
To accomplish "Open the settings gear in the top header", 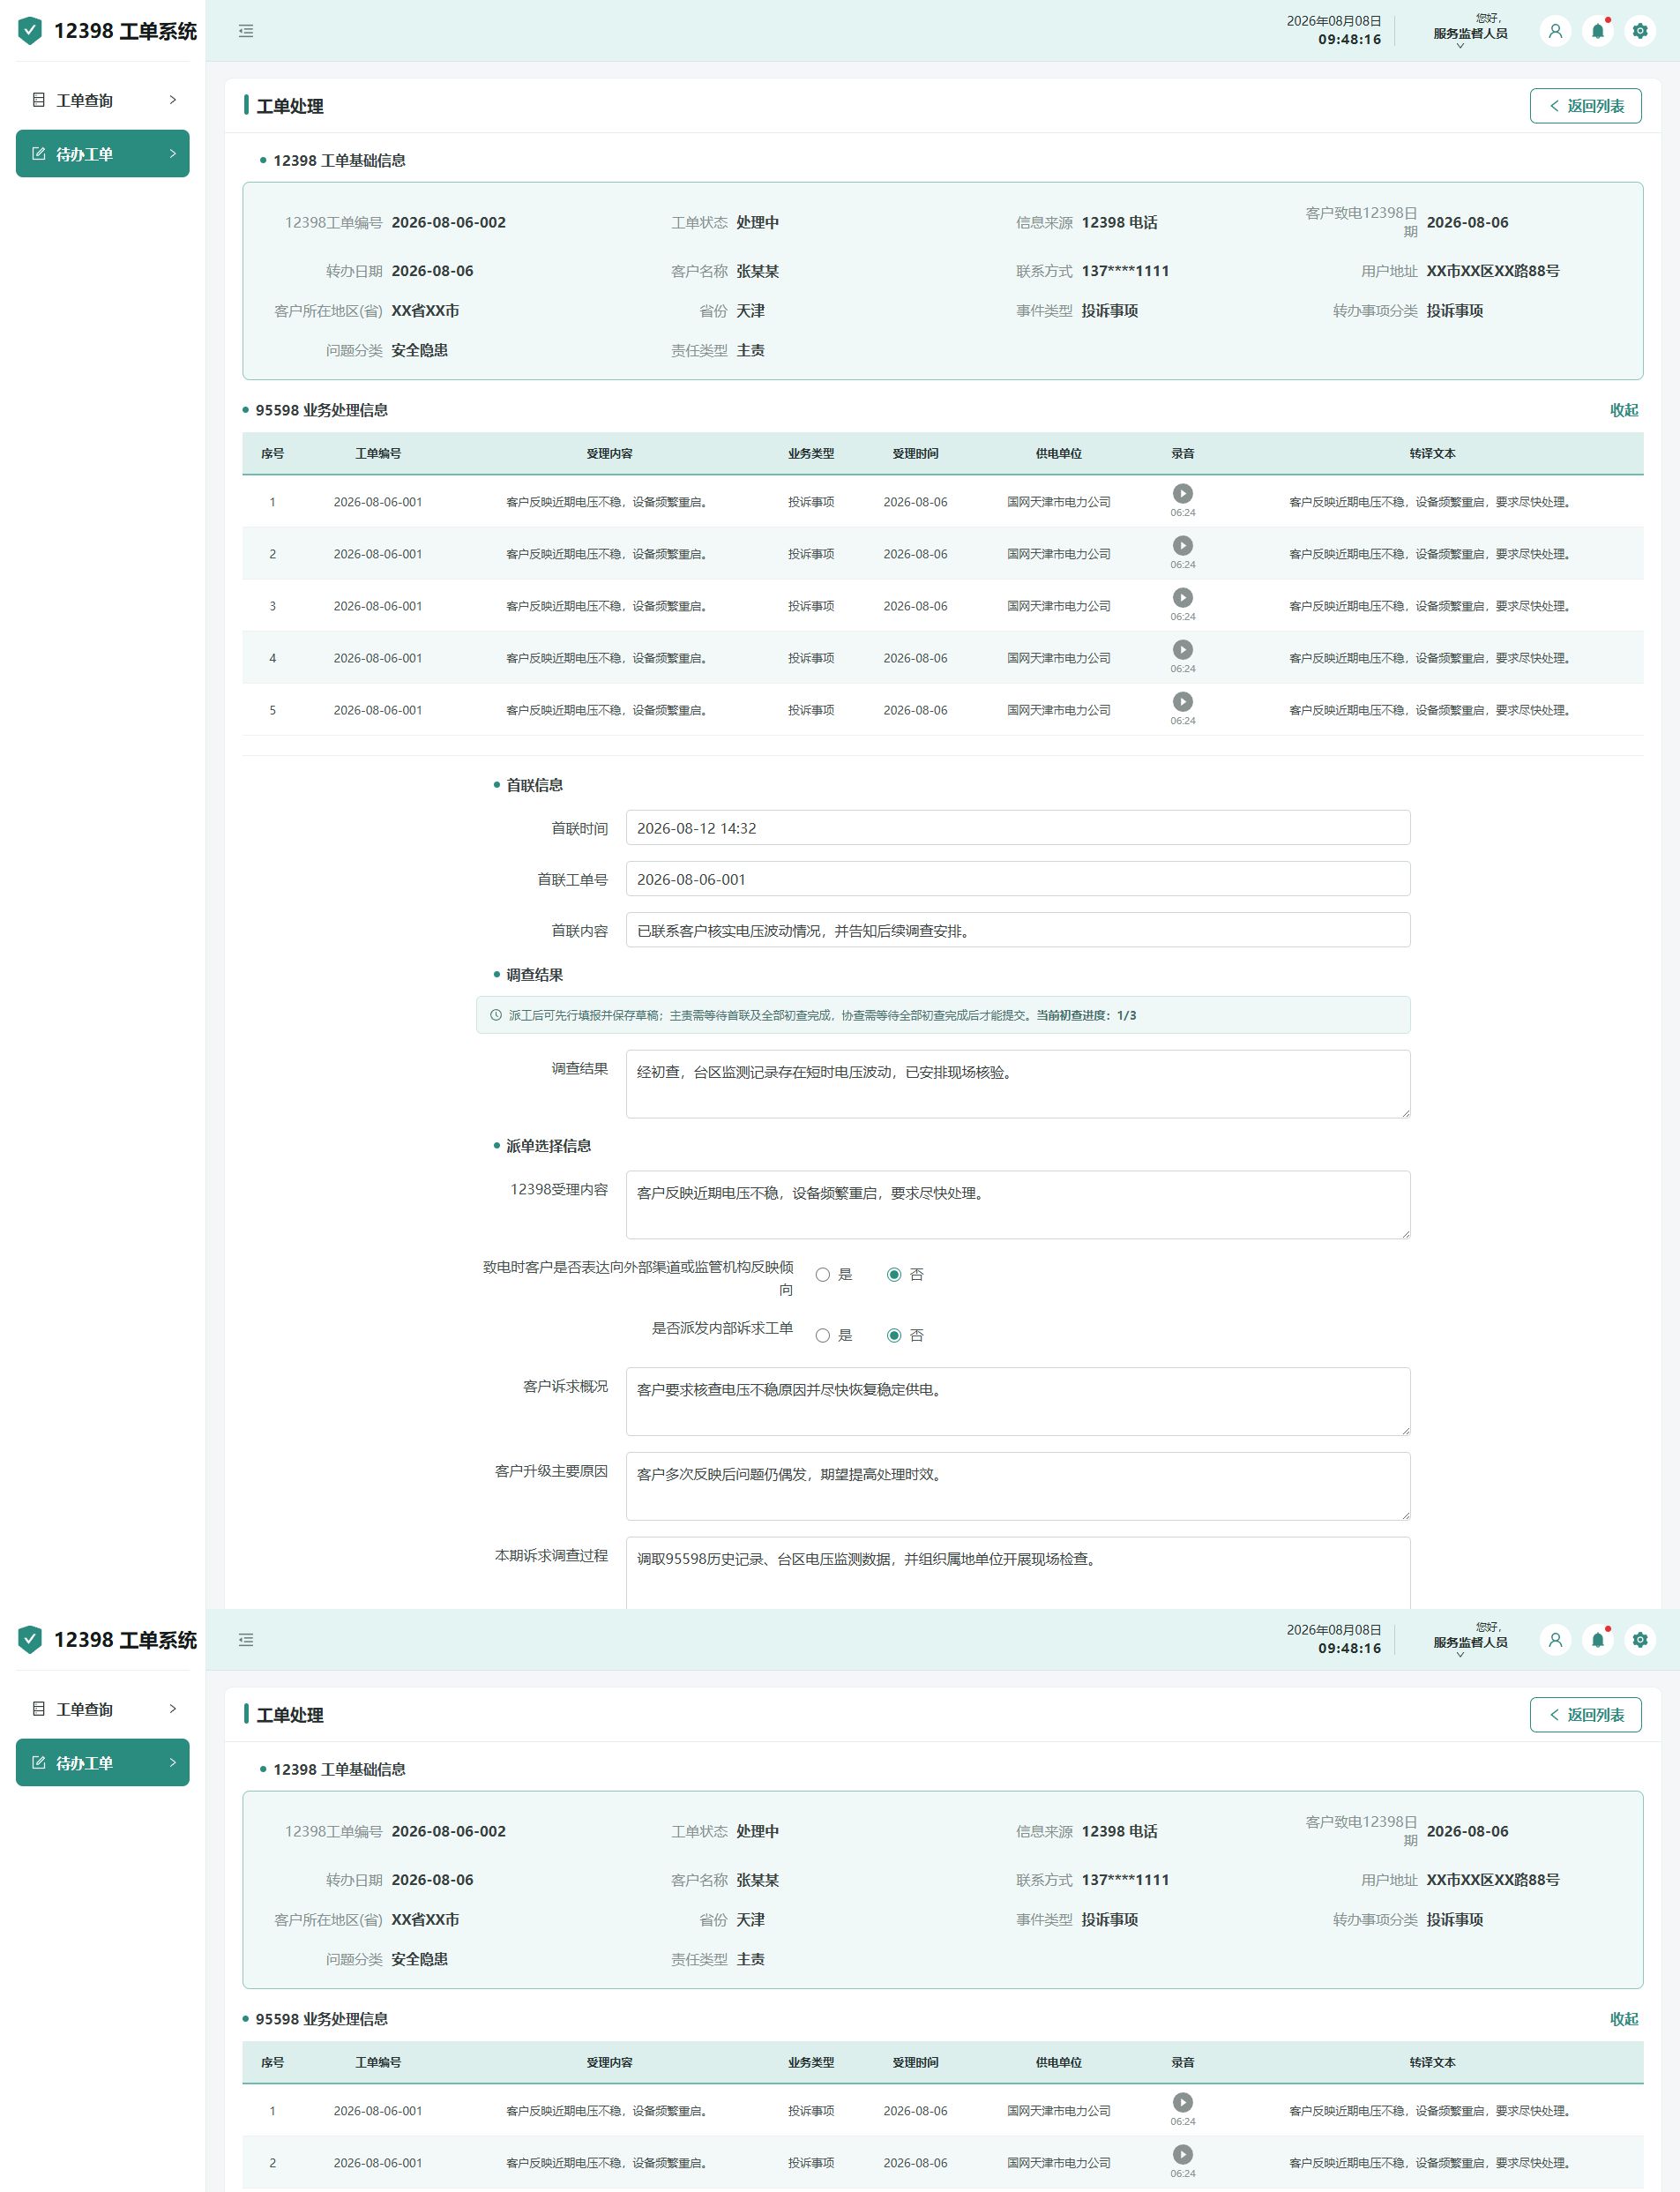I will 1640,31.
